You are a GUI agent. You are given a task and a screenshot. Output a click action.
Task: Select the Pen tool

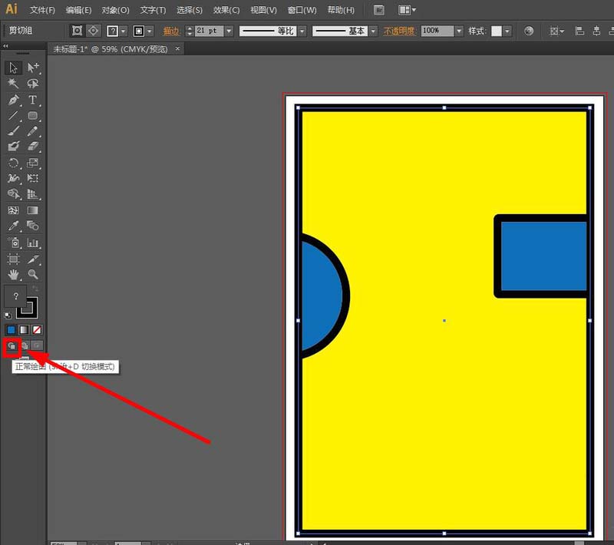[x=13, y=100]
